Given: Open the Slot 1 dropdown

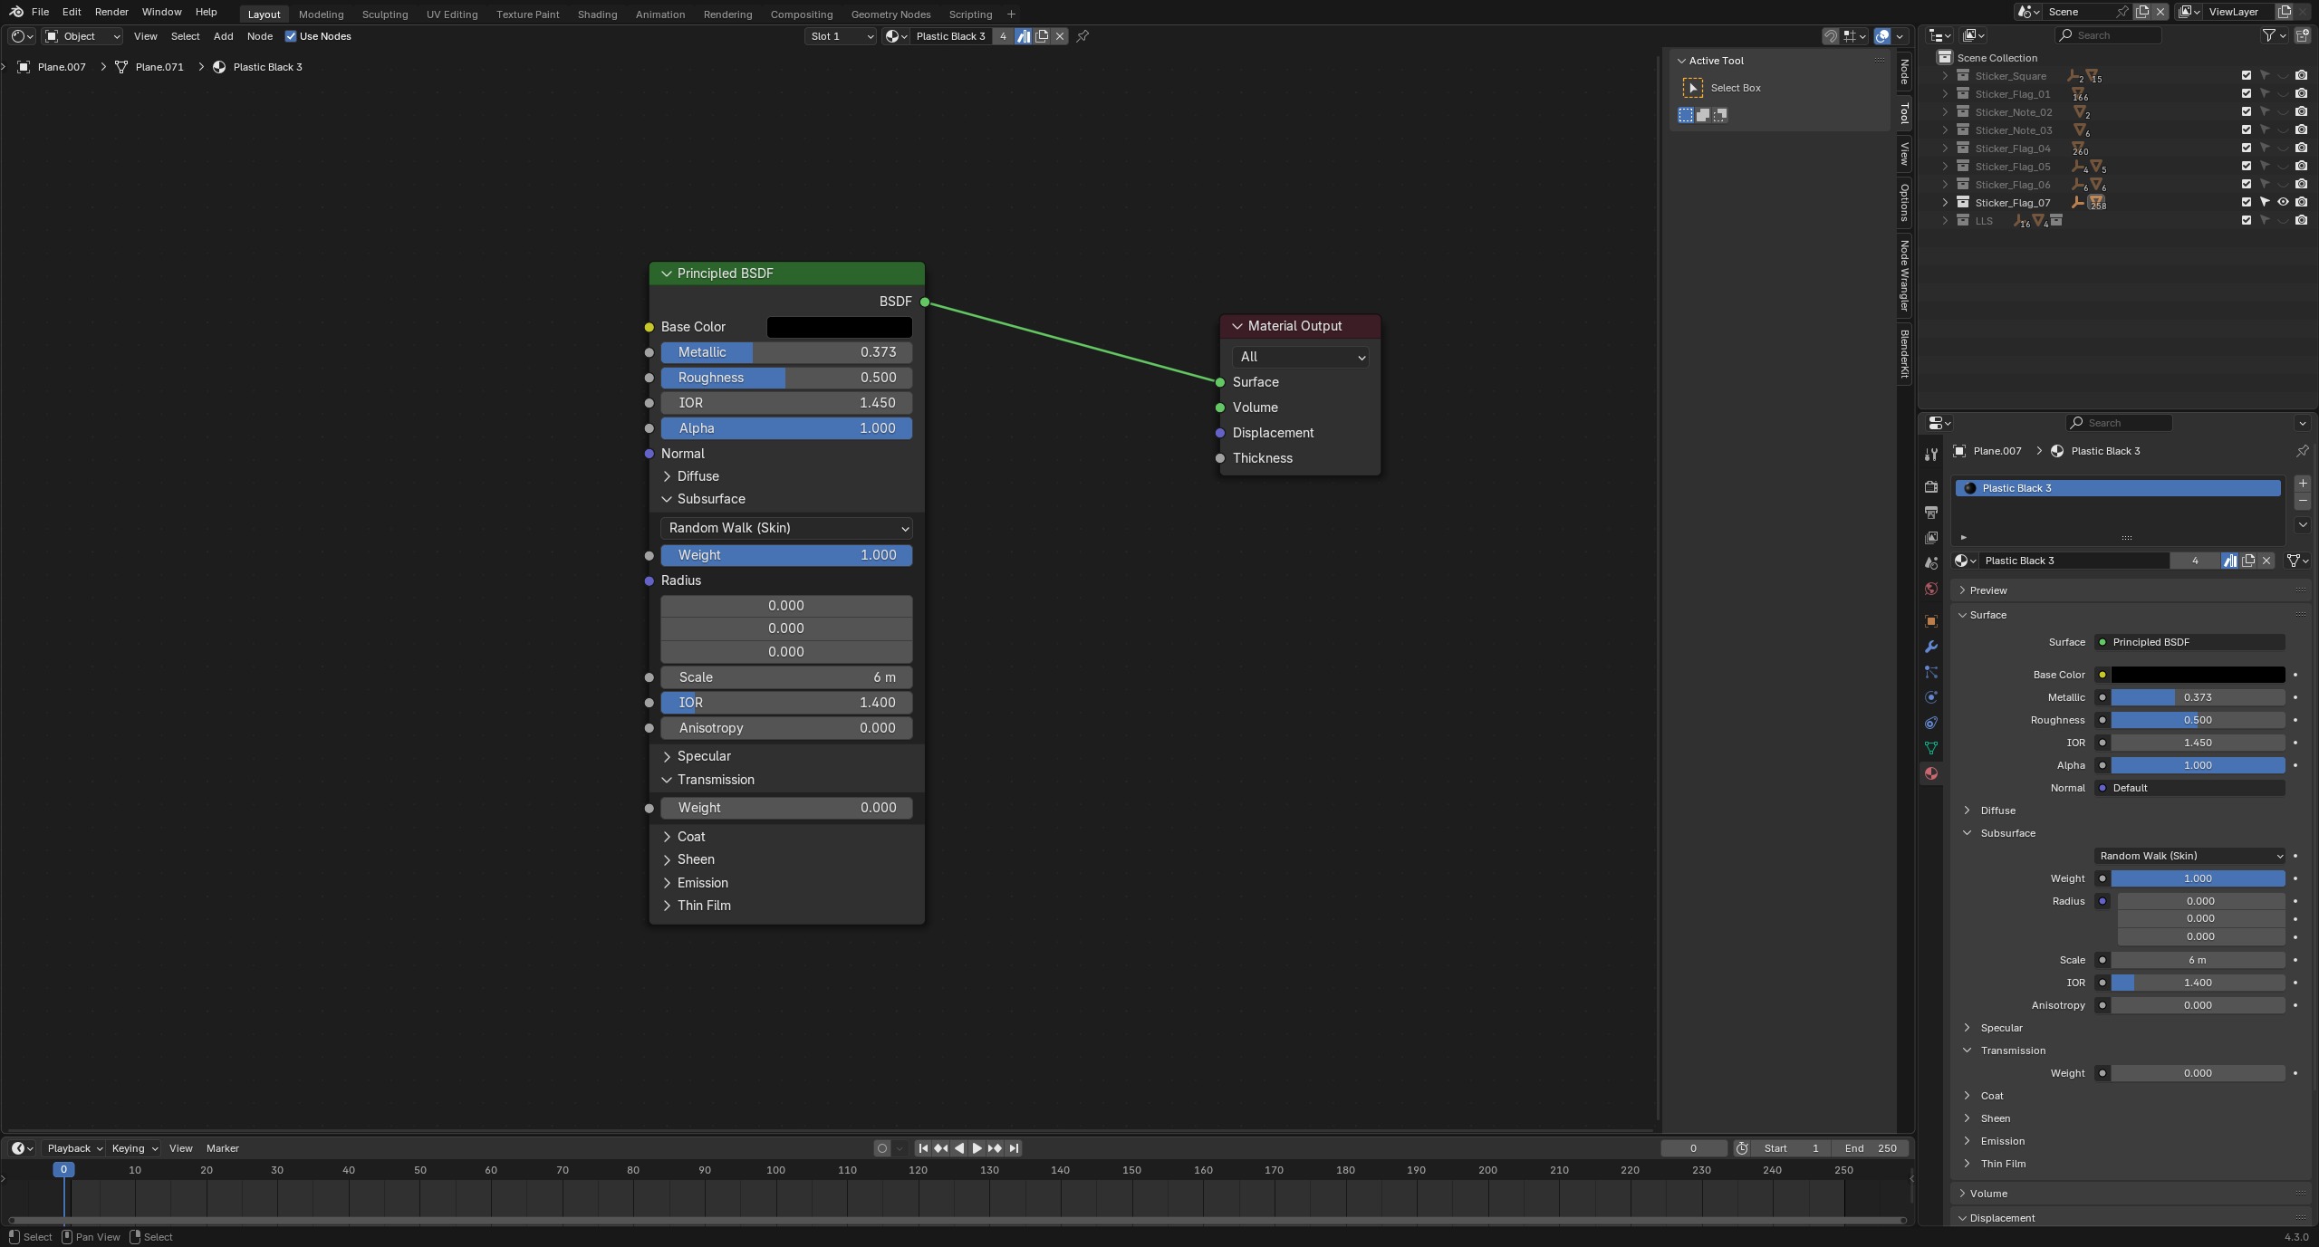Looking at the screenshot, I should [x=841, y=36].
